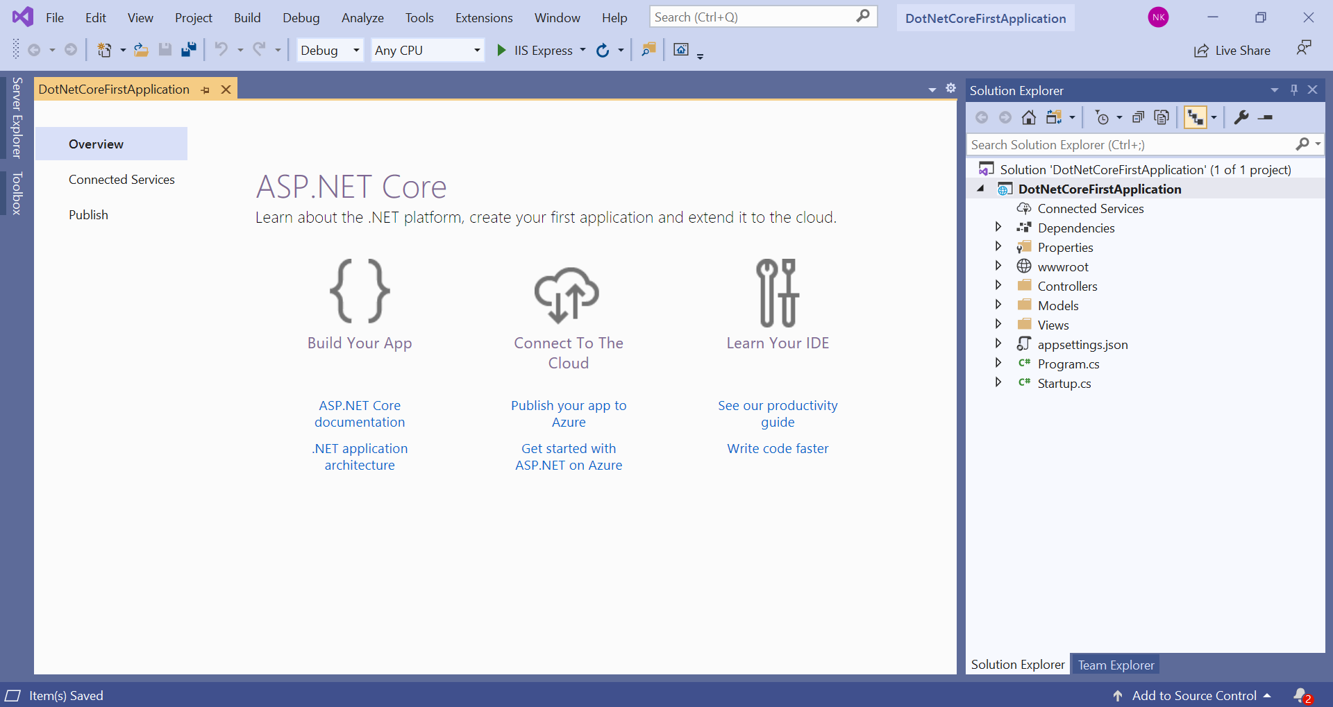
Task: Expand the Properties node
Action: [x=998, y=246]
